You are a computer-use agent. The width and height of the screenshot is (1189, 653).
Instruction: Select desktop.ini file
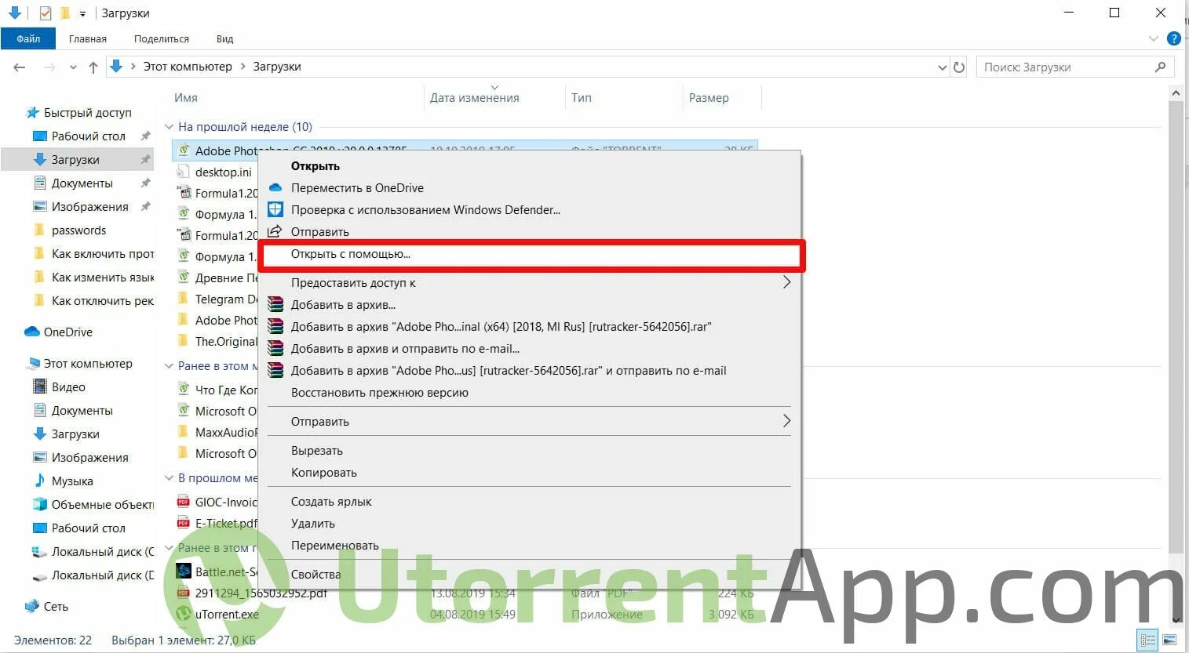[223, 172]
